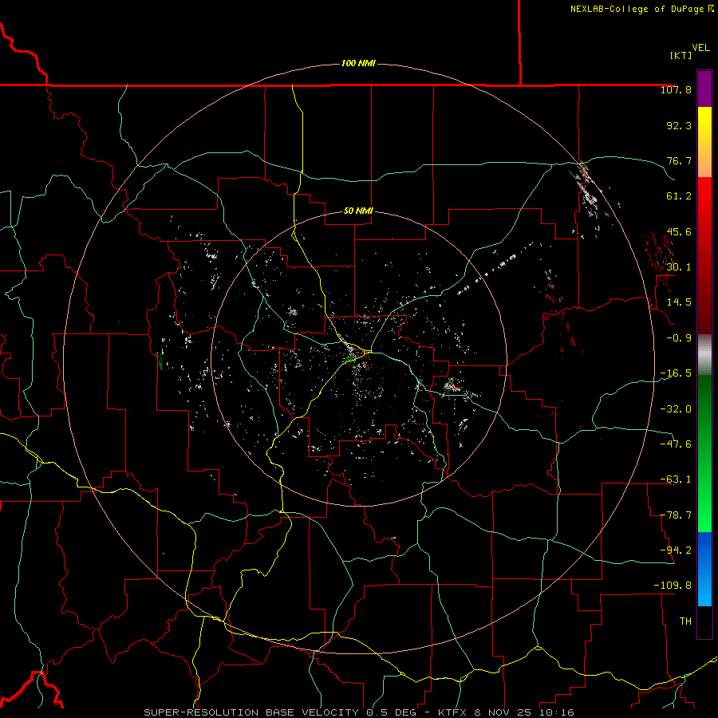Click the -63.1 velocity scale value
This screenshot has width=718, height=718.
point(676,479)
